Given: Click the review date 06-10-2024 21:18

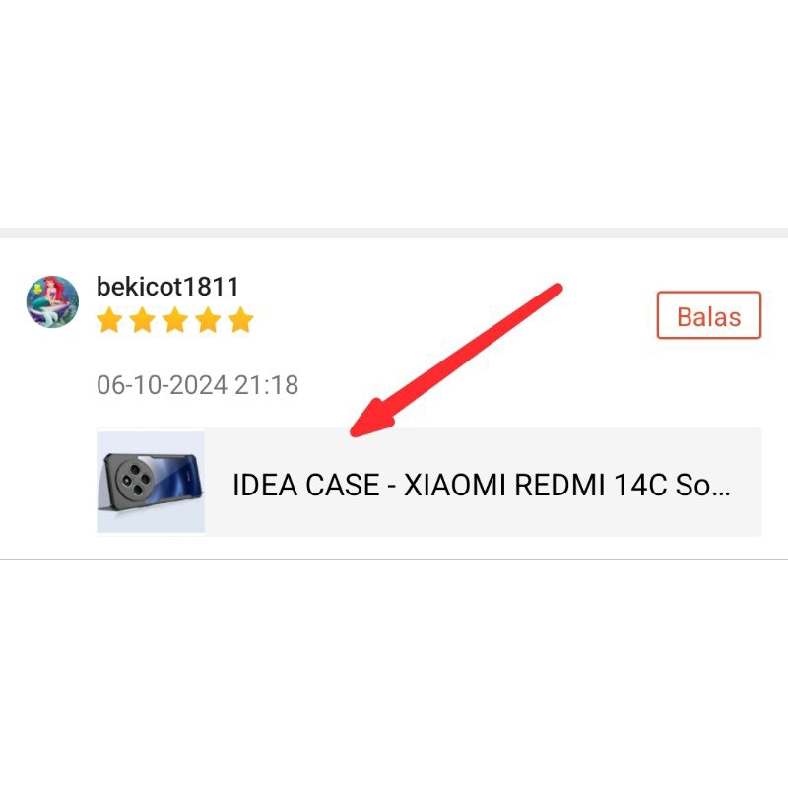Looking at the screenshot, I should click(198, 385).
